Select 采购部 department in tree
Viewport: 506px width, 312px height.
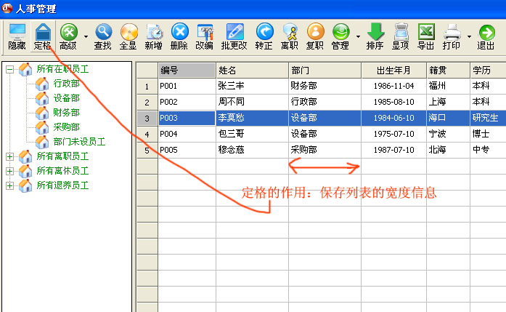(x=67, y=127)
